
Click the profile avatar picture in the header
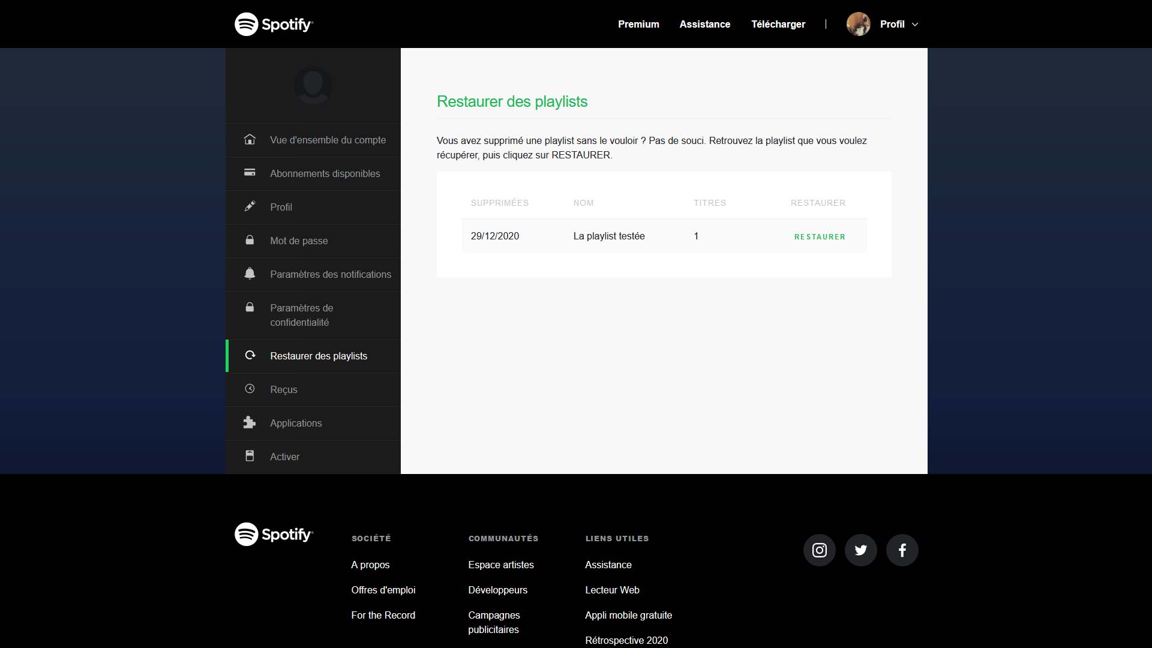(x=859, y=24)
